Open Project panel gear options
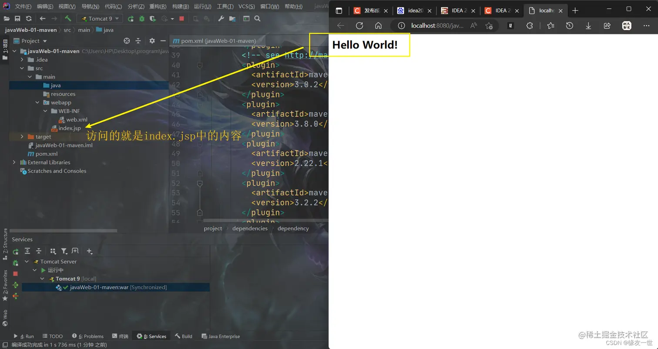Viewport: 658px width, 349px height. click(x=152, y=40)
